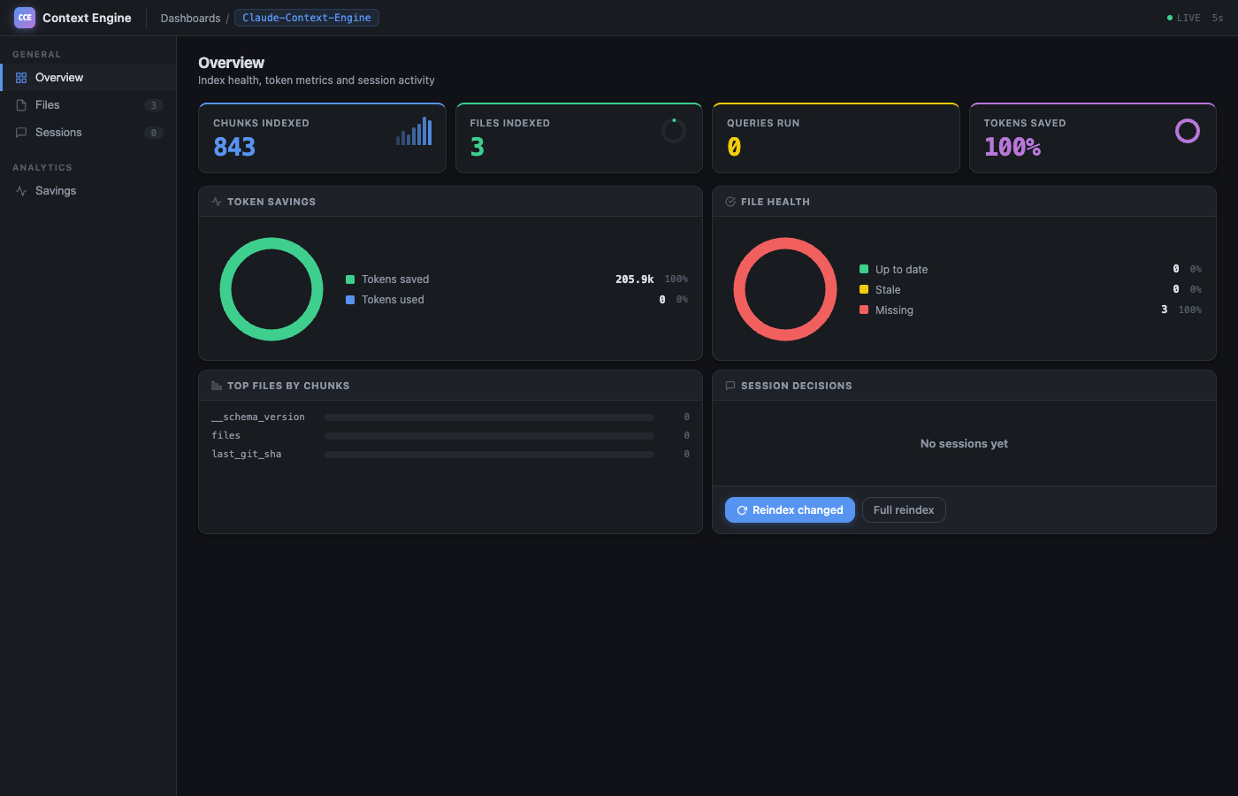Viewport: 1238px width, 796px height.
Task: Click the last_git_sha file name
Action: pos(247,455)
